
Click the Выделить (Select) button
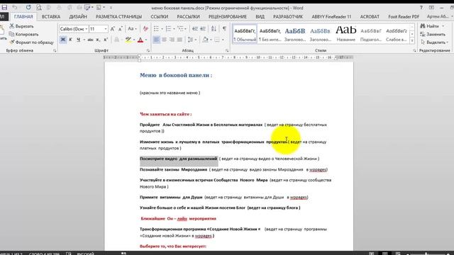[434, 42]
